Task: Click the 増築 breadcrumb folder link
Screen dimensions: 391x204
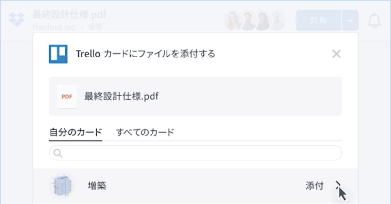Action: click(95, 27)
